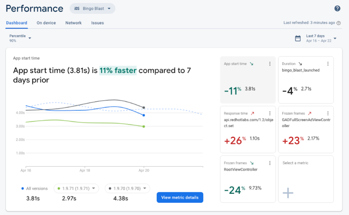
Task: Click the 3.81s All versions value
Action: click(33, 198)
